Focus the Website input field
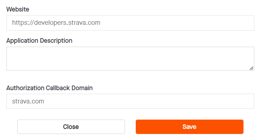260x139 pixels. click(x=130, y=23)
